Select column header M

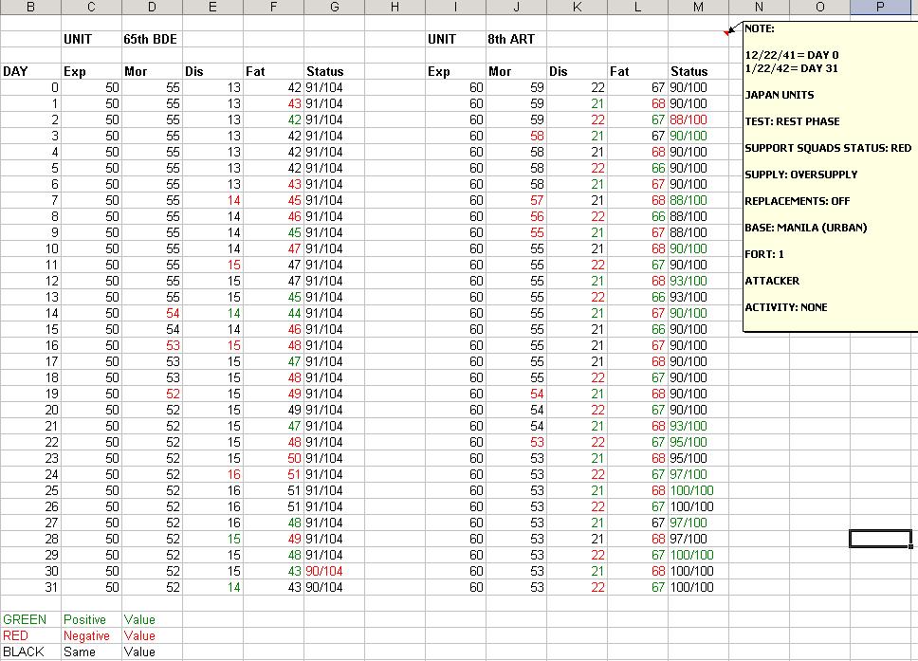[x=698, y=7]
